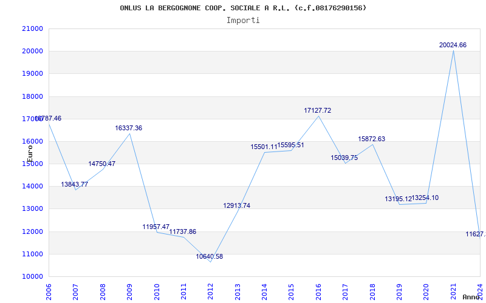Click the x-axis year 2012
This screenshot has height=303, width=486.
tap(210, 291)
